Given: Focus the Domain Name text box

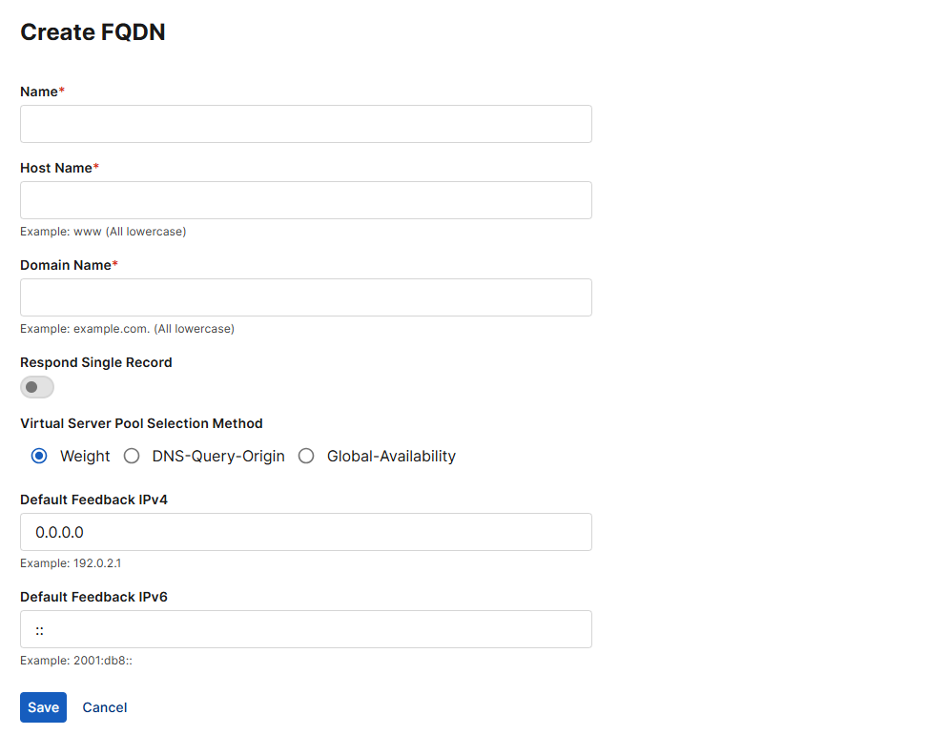Looking at the screenshot, I should coord(305,297).
